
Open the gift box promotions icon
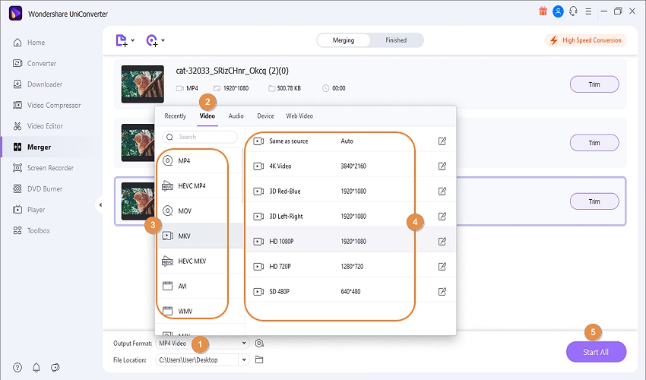[543, 11]
